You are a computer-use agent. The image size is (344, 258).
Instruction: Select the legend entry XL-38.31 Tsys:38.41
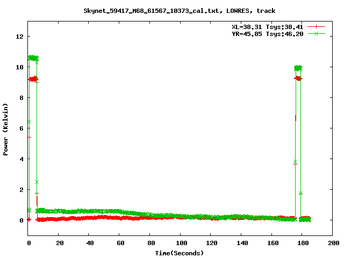point(268,27)
